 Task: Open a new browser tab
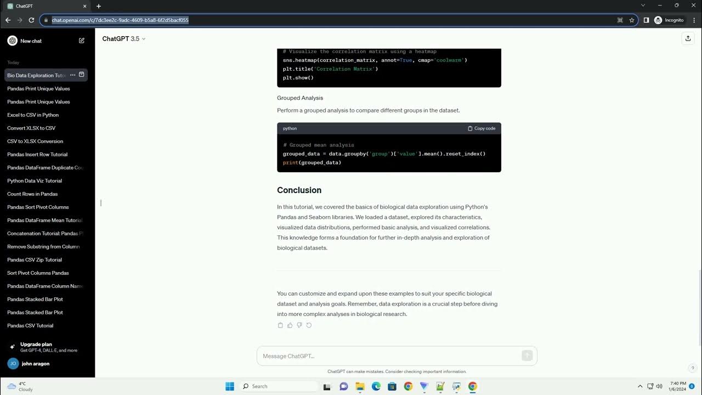[x=99, y=6]
